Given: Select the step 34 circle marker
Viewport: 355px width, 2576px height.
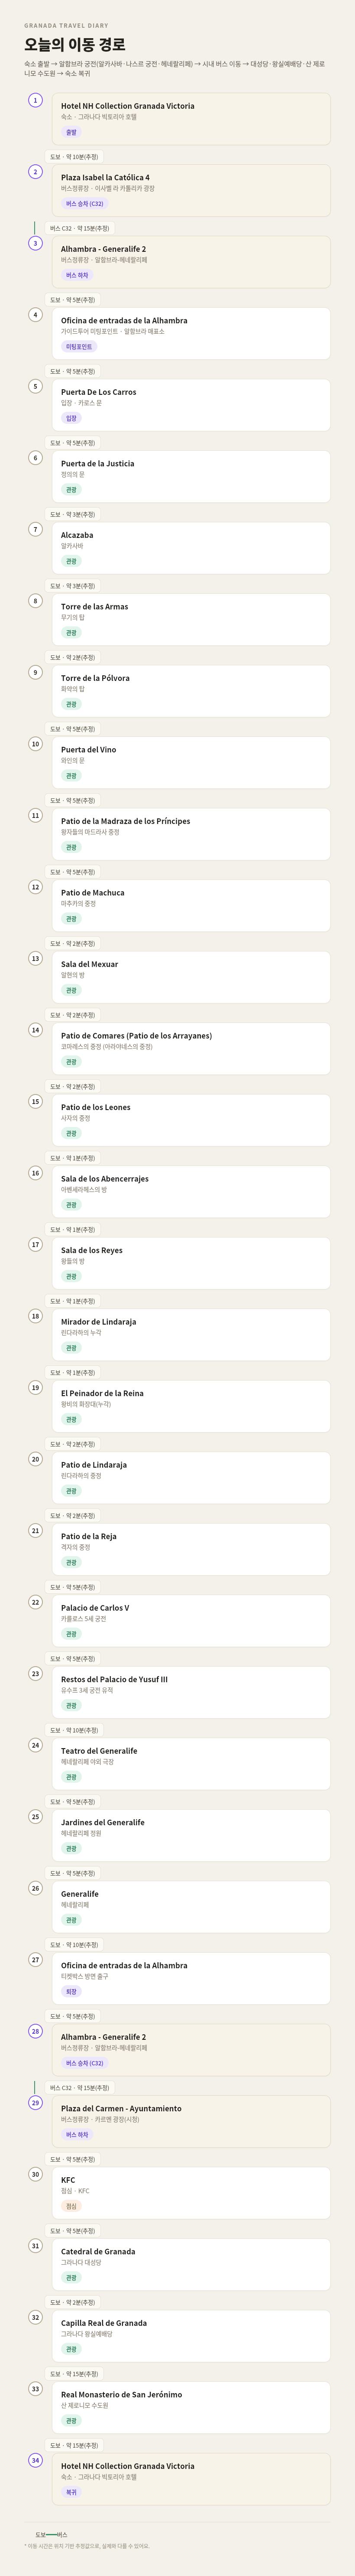Looking at the screenshot, I should coord(35,2460).
